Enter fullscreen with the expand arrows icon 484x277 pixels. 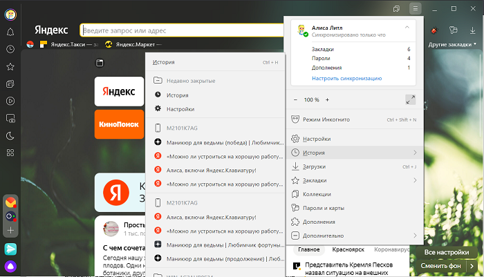(410, 99)
